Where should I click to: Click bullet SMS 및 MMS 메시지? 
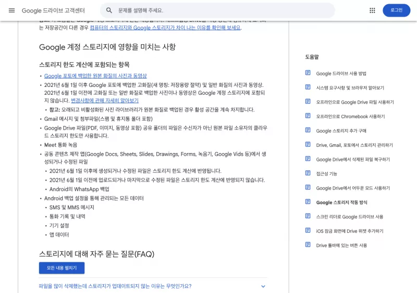(72, 208)
